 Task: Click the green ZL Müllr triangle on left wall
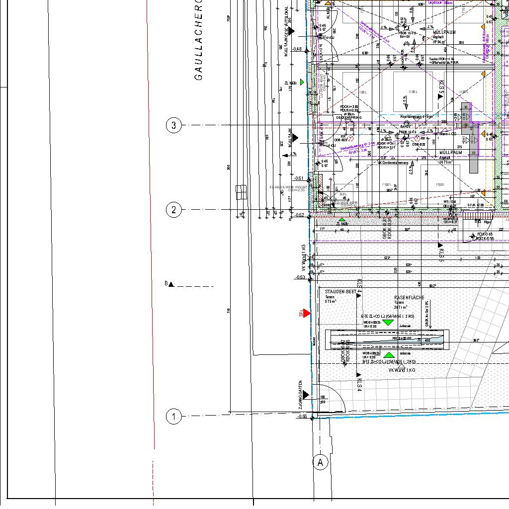point(302,82)
